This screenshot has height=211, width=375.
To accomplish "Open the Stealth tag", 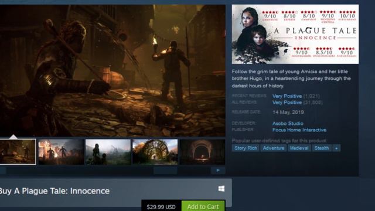I will (x=322, y=148).
